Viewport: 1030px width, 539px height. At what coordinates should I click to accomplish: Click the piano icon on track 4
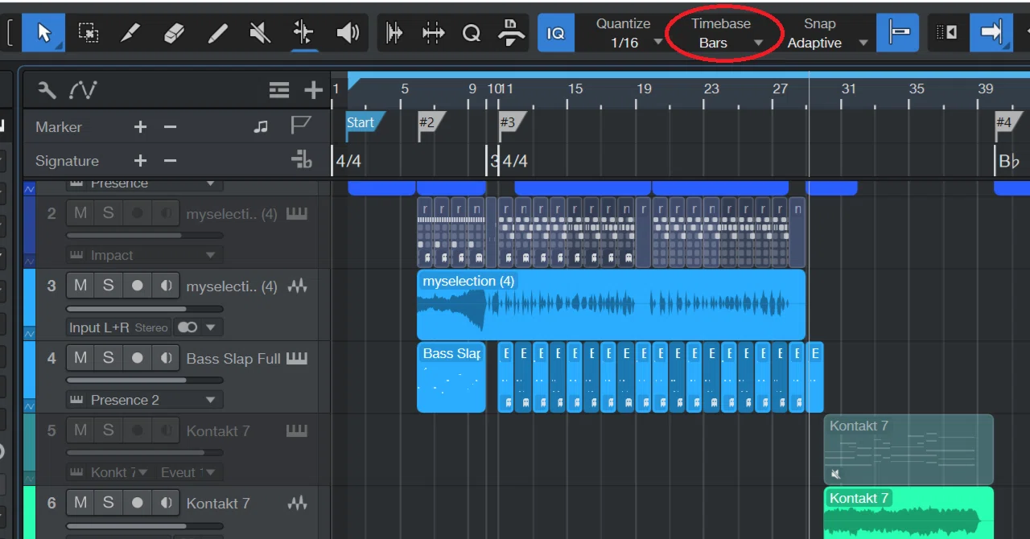pos(297,358)
